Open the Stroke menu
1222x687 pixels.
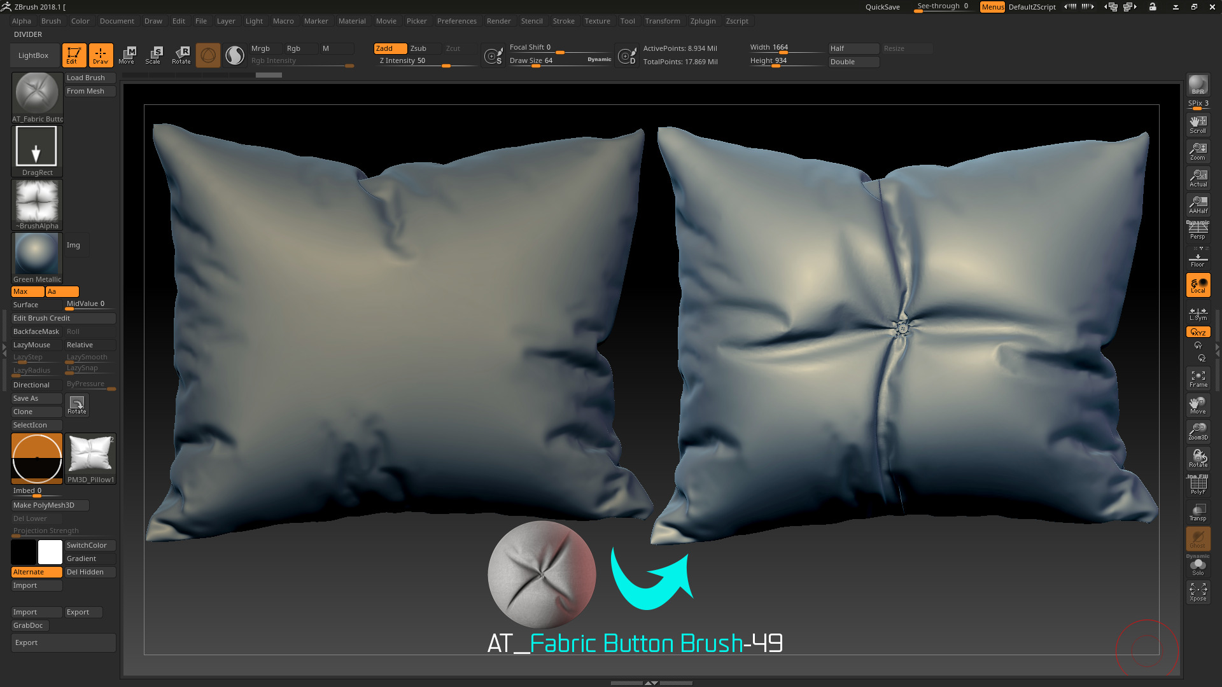coord(563,21)
